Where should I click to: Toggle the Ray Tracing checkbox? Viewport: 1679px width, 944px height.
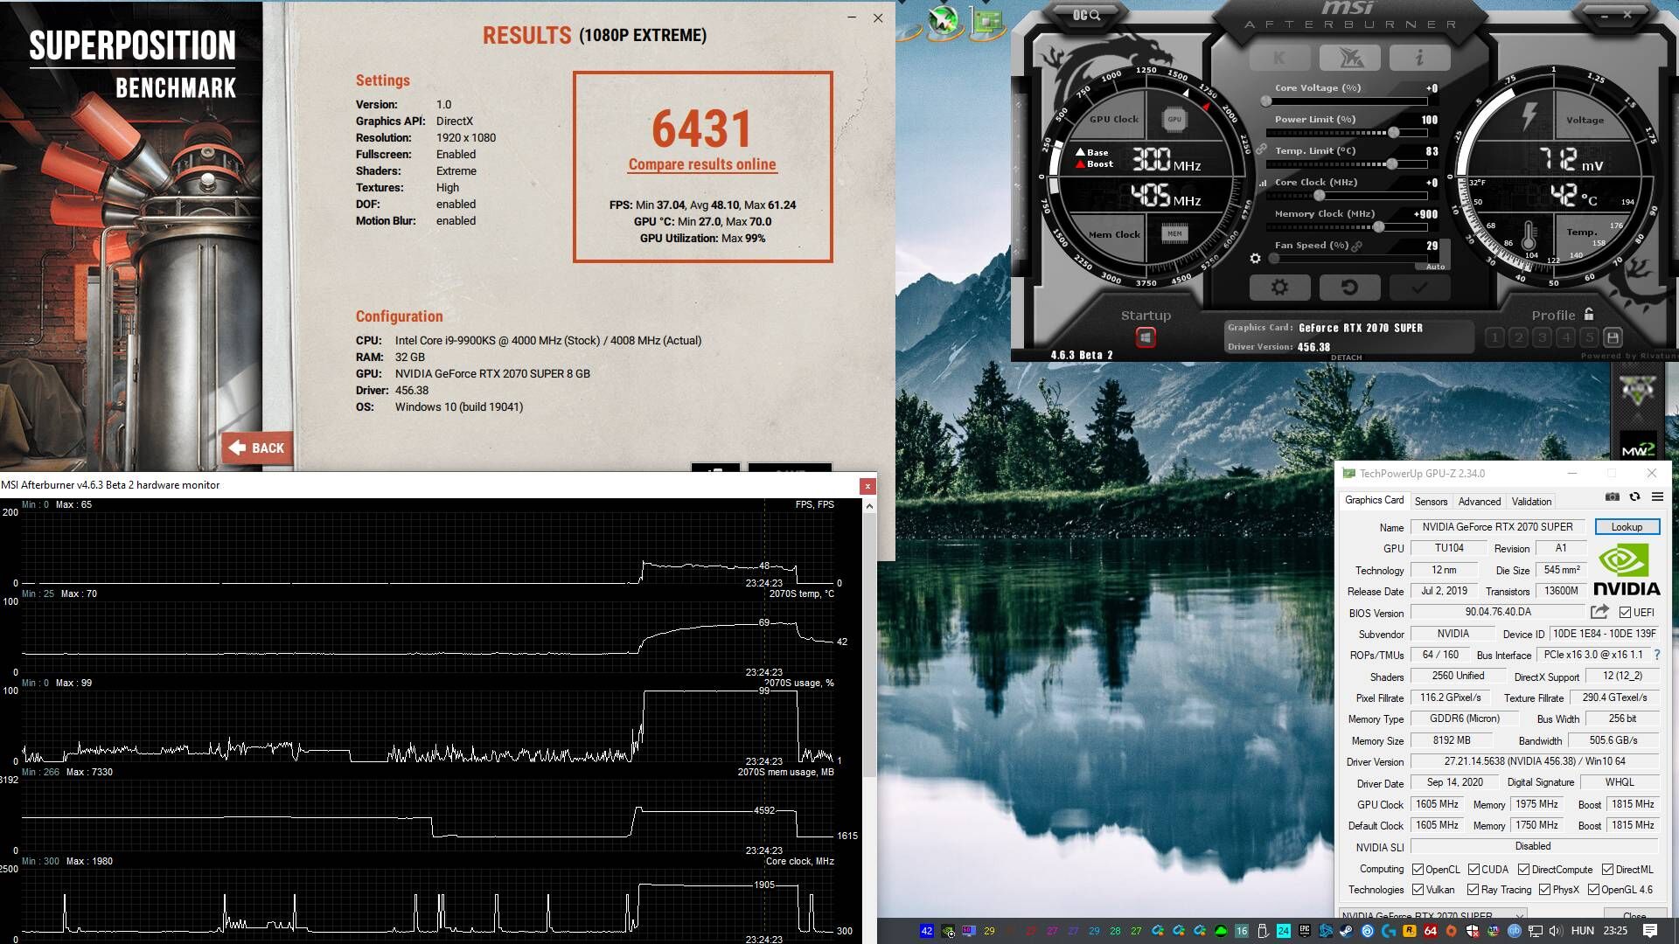pyautogui.click(x=1473, y=890)
